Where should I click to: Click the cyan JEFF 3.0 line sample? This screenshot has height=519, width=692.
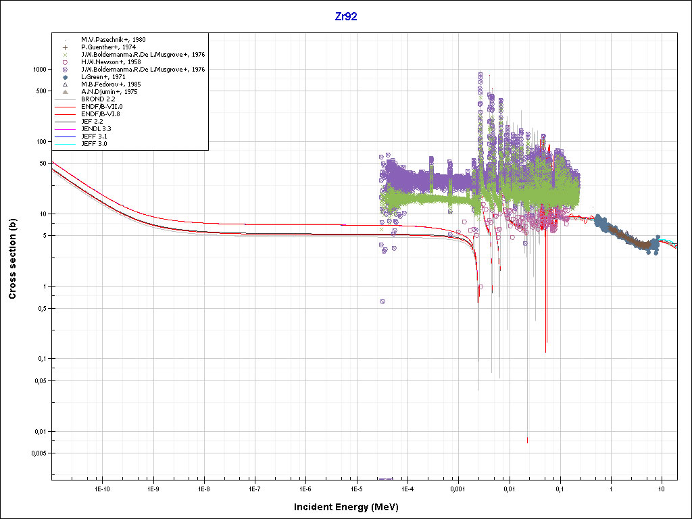point(66,144)
